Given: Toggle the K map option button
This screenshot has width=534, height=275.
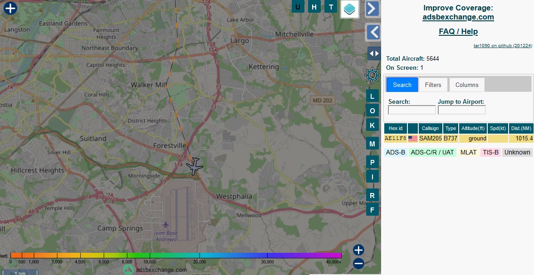Looking at the screenshot, I should click(x=372, y=125).
